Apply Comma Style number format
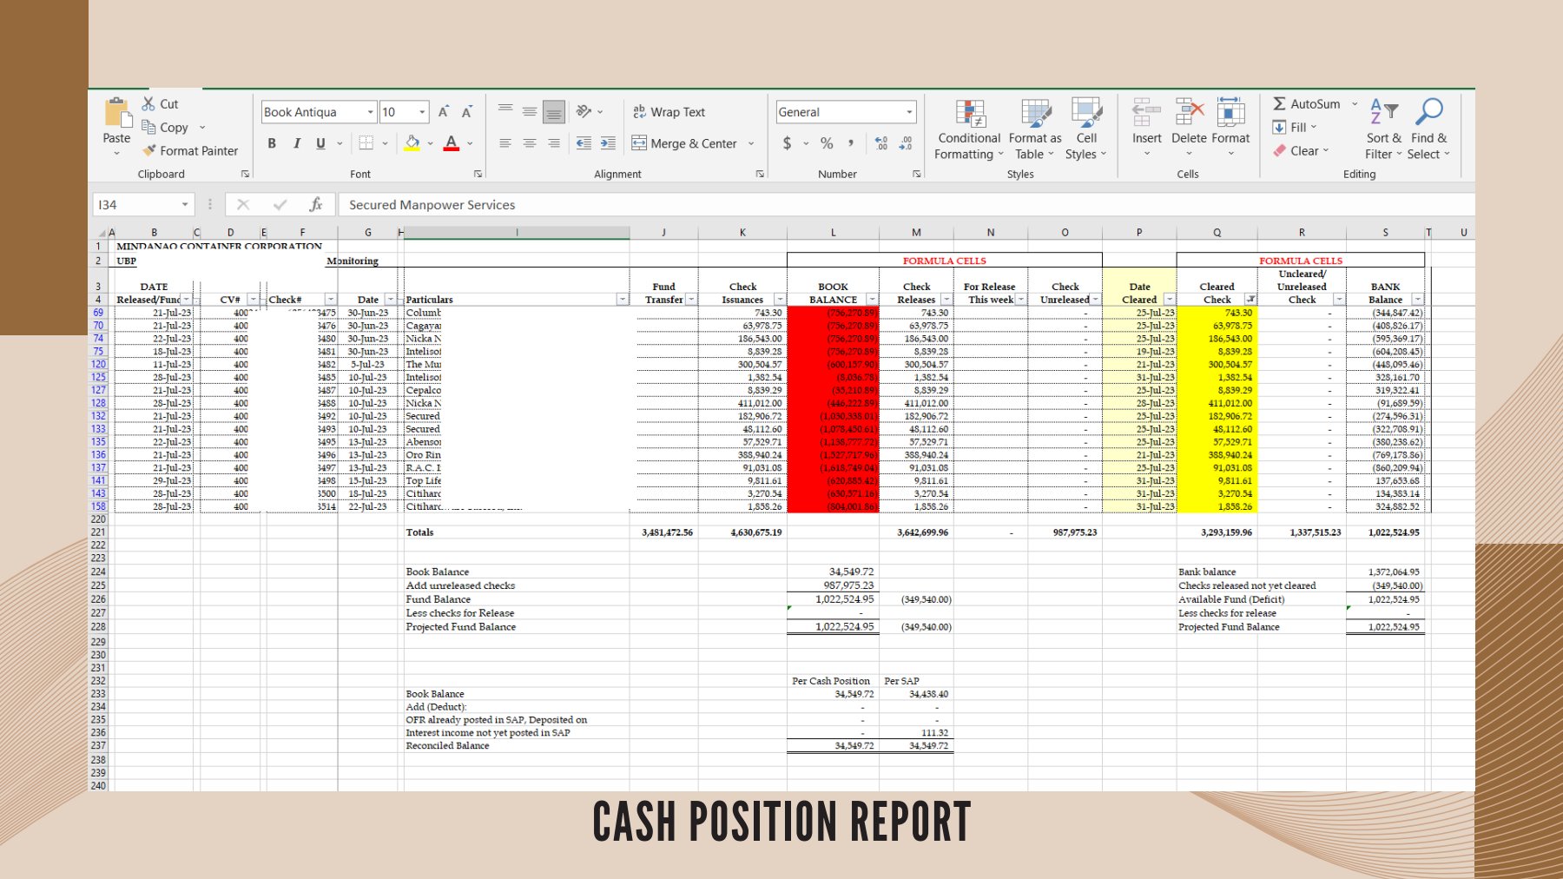Screen dimensions: 1563x879 tap(851, 143)
